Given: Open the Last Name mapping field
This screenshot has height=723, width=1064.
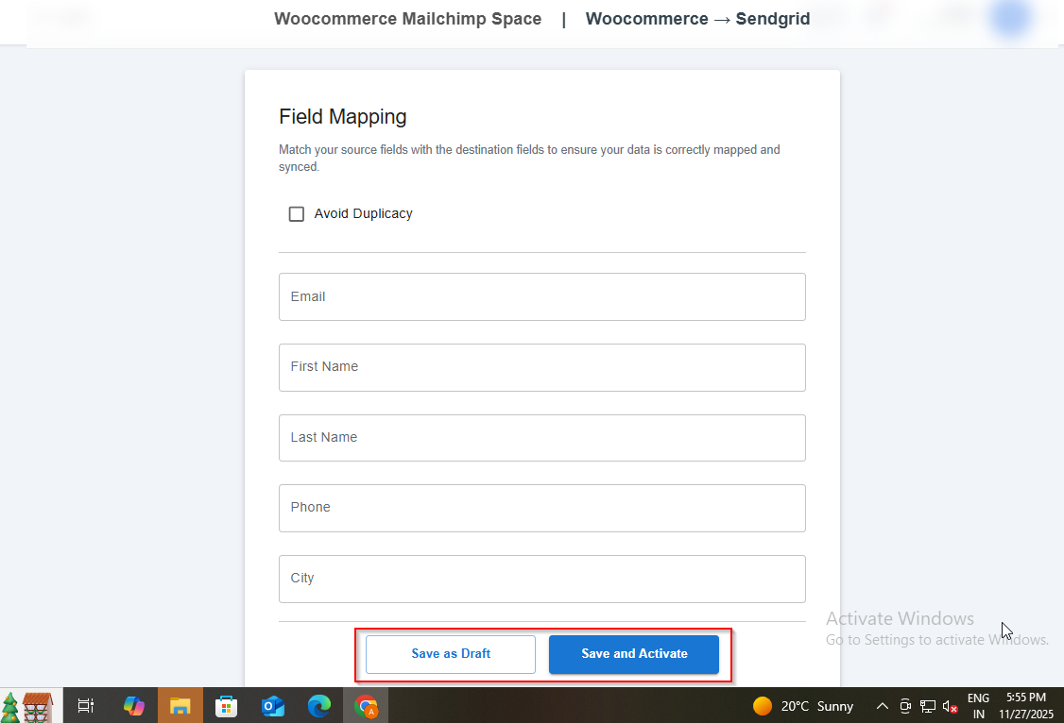Looking at the screenshot, I should click(541, 438).
